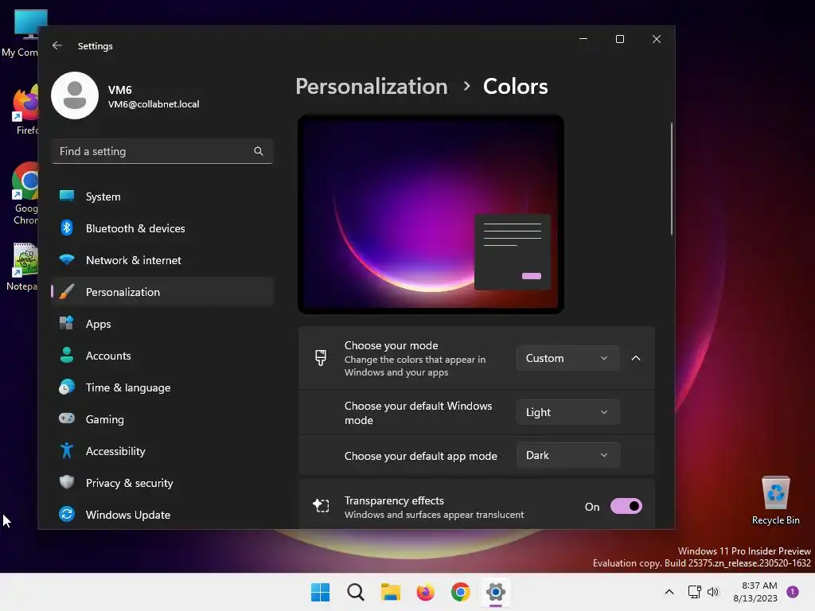
Task: Click the taskbar clock showing 8:37 AM
Action: (755, 592)
